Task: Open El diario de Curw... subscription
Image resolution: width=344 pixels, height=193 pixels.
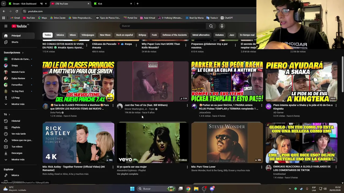Action: (18, 59)
